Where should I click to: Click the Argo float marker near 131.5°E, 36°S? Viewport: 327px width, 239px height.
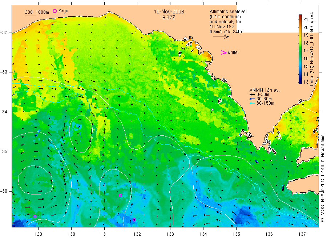[120, 195]
